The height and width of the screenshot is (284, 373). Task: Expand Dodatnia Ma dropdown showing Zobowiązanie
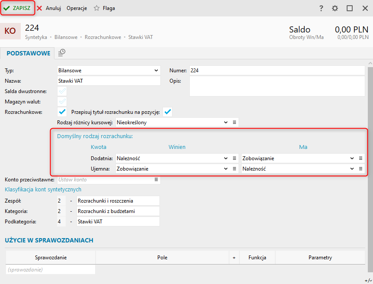[352, 158]
